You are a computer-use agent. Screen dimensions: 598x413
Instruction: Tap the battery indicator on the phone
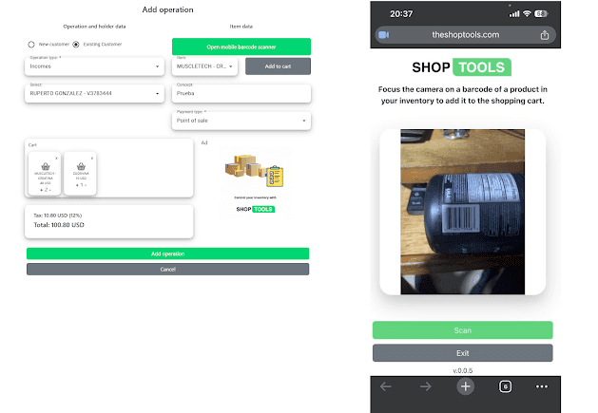pos(541,13)
